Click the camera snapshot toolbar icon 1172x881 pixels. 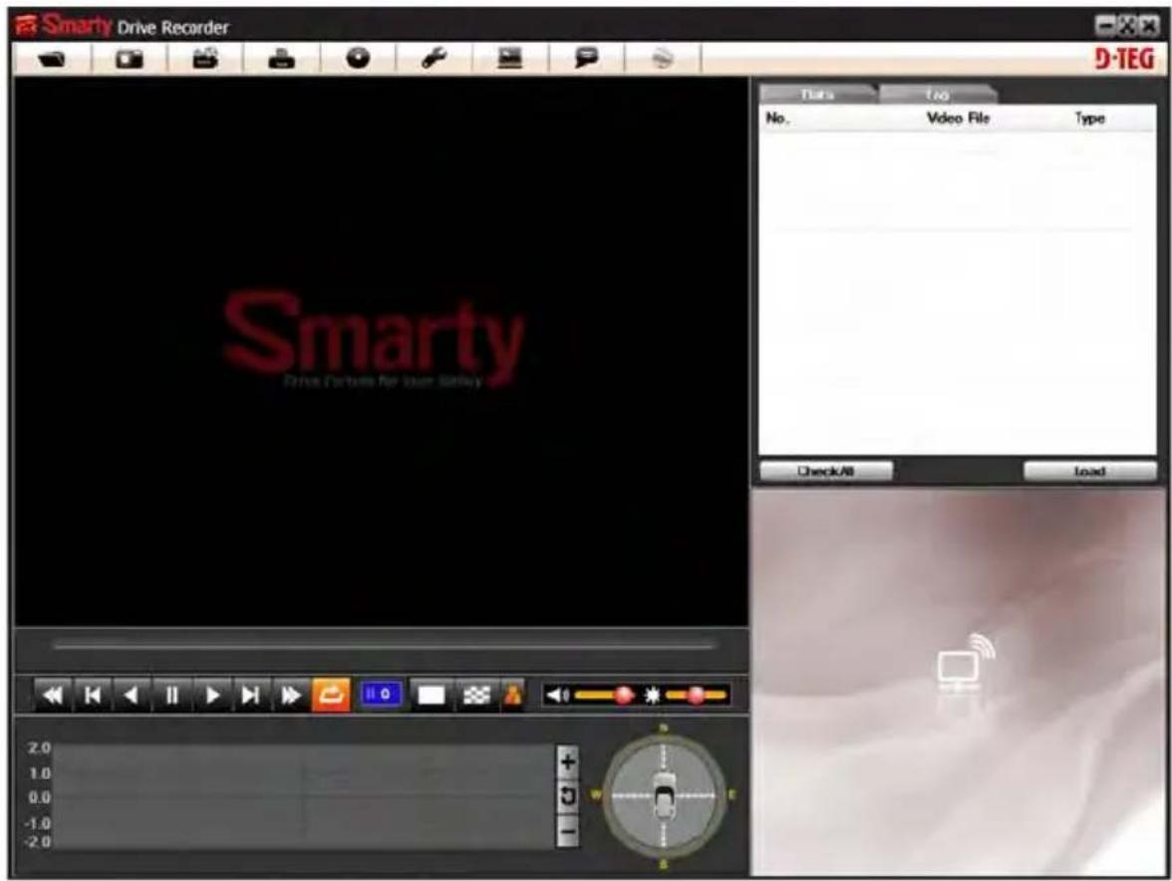point(130,59)
